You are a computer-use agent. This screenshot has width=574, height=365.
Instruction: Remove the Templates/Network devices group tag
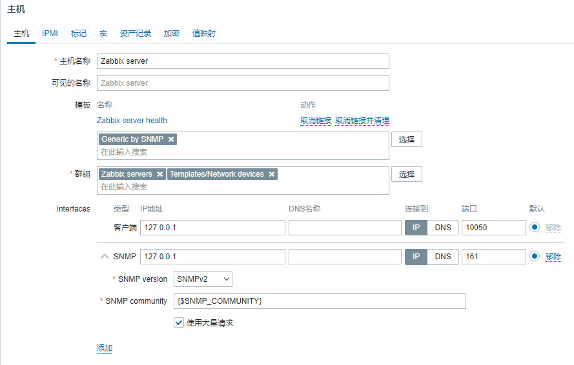pyautogui.click(x=272, y=174)
